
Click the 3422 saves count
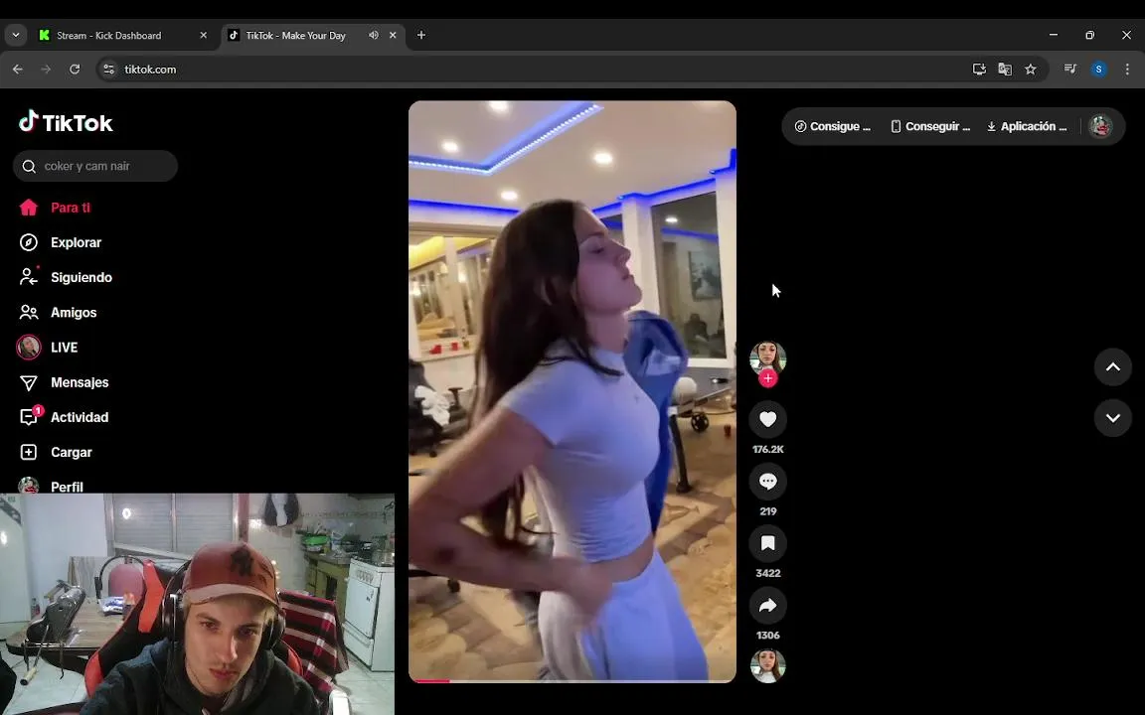coord(767,573)
